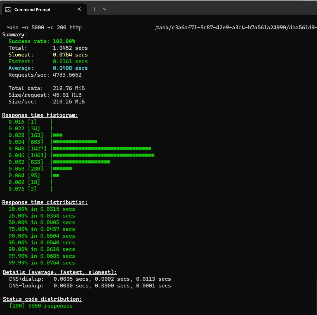
Task: Open a new terminal tab
Action: [x=94, y=9]
